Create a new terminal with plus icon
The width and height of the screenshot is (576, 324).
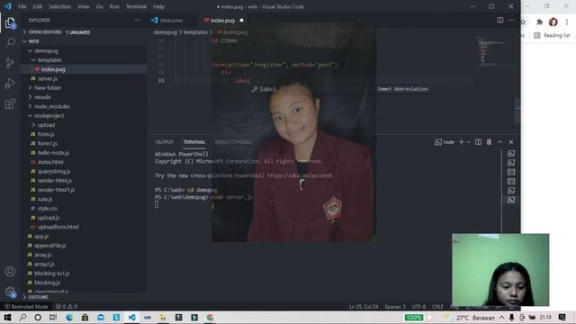462,142
